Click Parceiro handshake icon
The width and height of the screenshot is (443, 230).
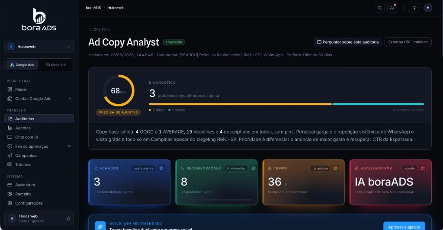tap(10, 194)
